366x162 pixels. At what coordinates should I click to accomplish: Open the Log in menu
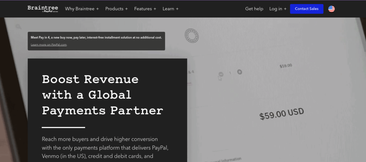pyautogui.click(x=278, y=9)
